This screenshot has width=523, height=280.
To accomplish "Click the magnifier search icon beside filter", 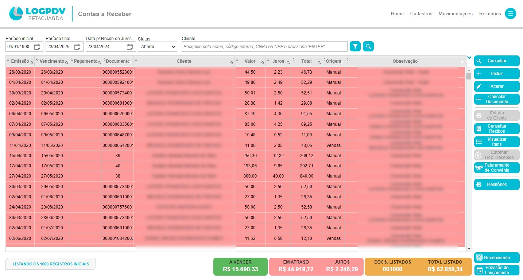I will (x=368, y=46).
